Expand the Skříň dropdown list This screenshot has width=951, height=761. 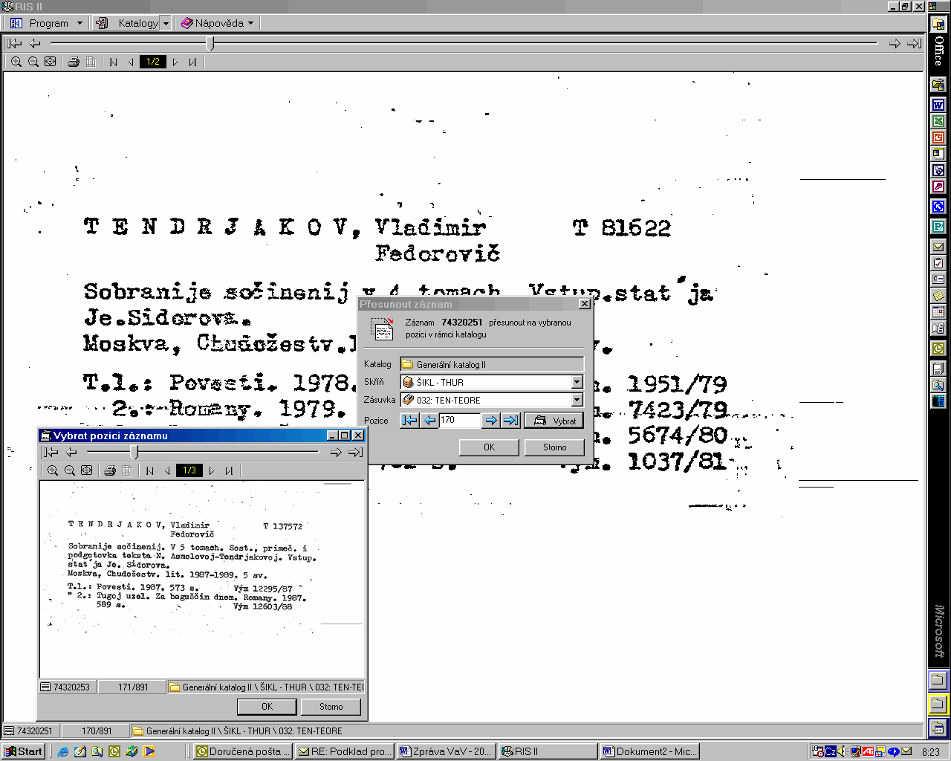pos(577,383)
